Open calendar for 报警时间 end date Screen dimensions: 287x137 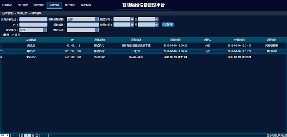click(156, 19)
